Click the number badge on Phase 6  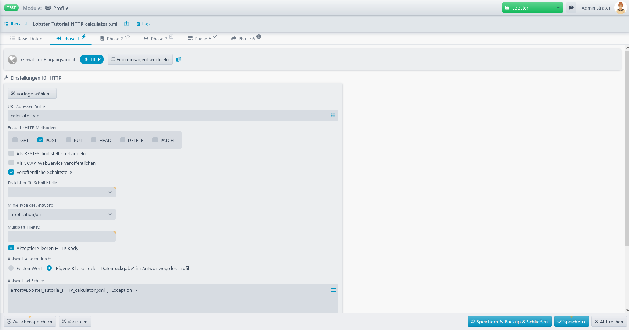click(x=259, y=36)
